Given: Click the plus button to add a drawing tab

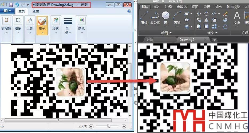Looking at the screenshot, I should click(215, 40).
